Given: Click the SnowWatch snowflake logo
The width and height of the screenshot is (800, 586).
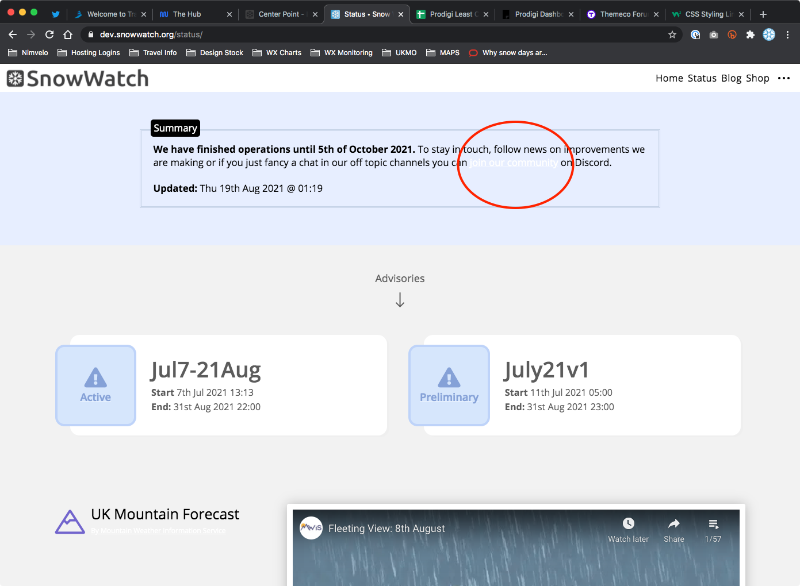Looking at the screenshot, I should pyautogui.click(x=16, y=79).
